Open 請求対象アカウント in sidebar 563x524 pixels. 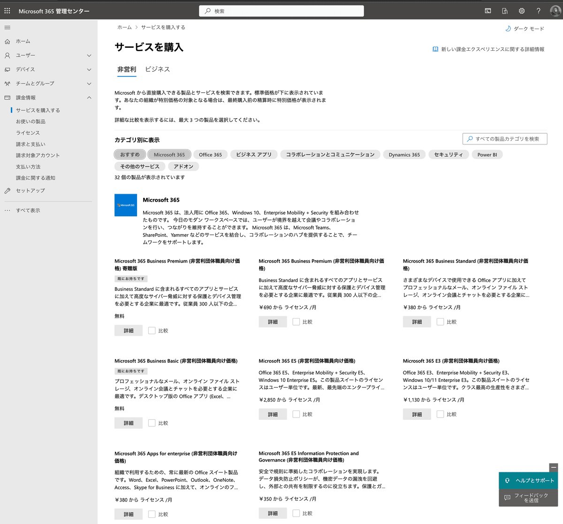38,155
